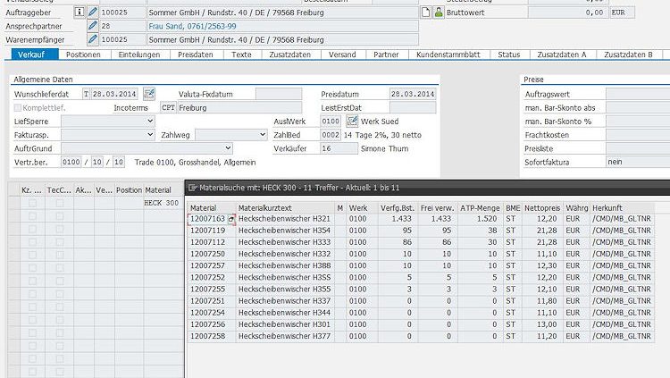Toggle the Komplettlief. checkbox
Screen dimensions: 670x378
tap(18, 107)
